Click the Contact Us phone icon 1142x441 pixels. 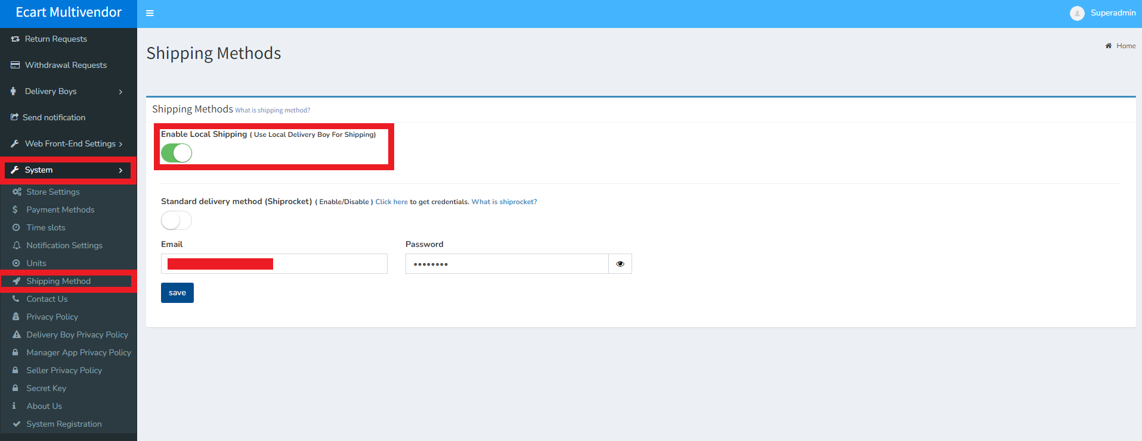pyautogui.click(x=16, y=299)
